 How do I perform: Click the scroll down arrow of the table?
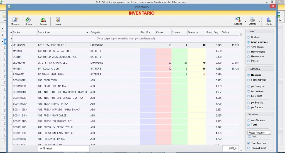click(241, 151)
